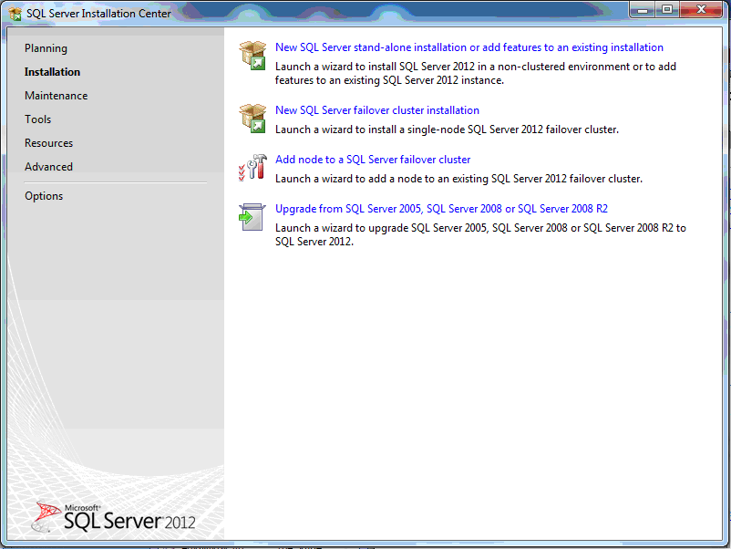Maximize the Installation Center window

click(667, 10)
